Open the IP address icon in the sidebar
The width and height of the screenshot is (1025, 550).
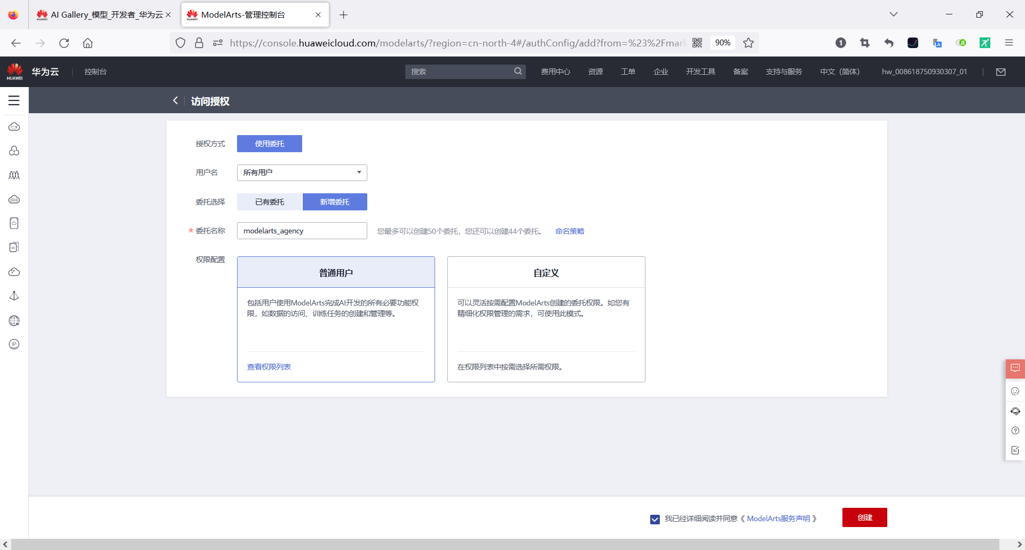coord(14,344)
